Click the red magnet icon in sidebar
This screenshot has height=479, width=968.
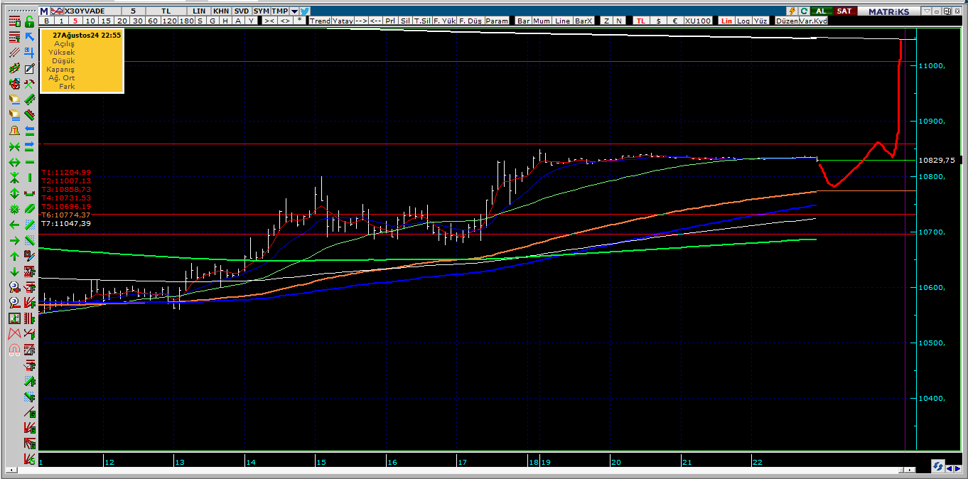(x=14, y=350)
